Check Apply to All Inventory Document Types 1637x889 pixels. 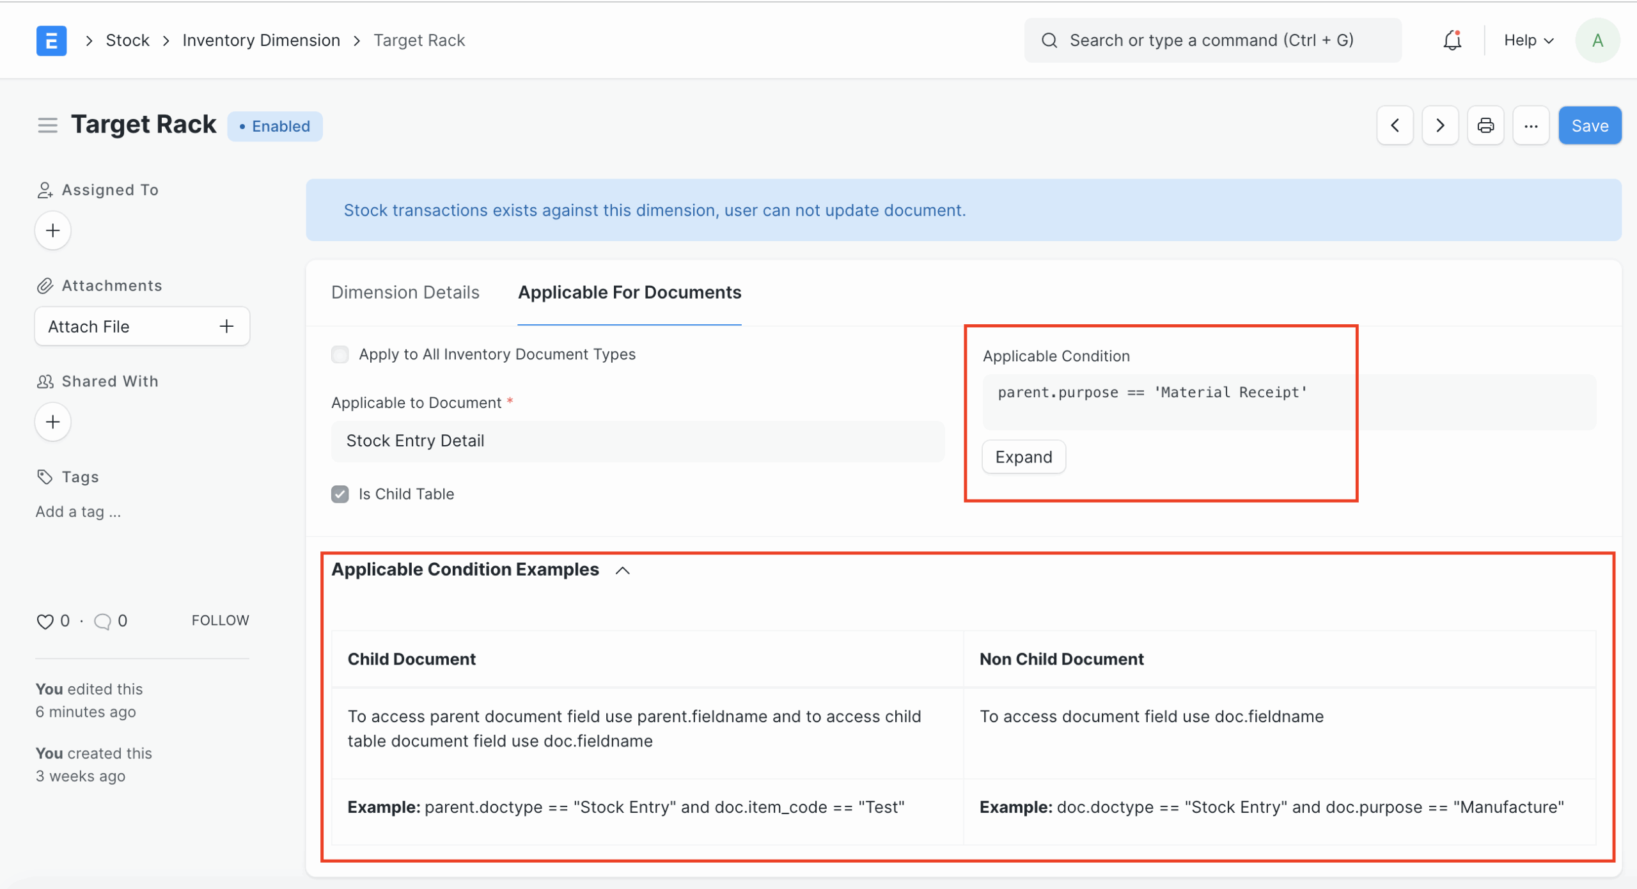pos(340,354)
